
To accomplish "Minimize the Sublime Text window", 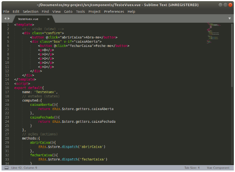I will [220, 5].
